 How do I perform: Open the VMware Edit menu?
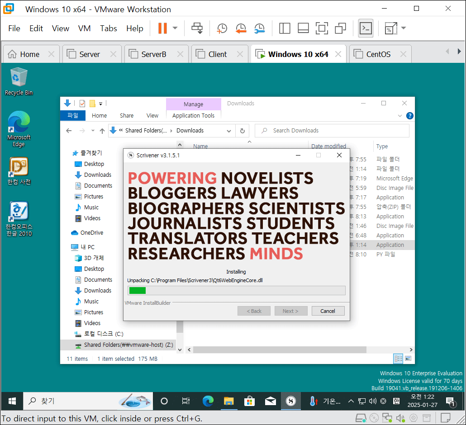[x=36, y=28]
